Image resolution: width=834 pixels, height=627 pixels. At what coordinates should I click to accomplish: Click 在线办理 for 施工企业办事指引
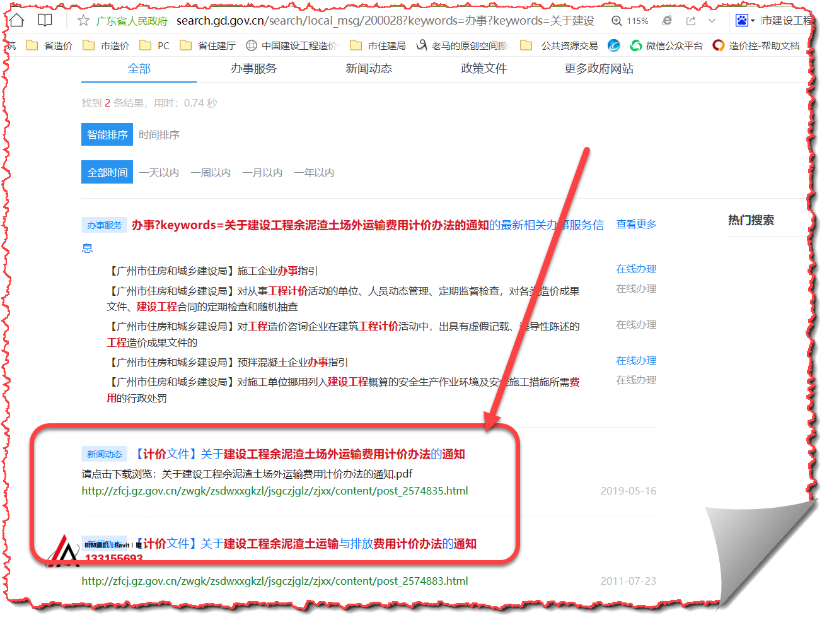pos(636,269)
